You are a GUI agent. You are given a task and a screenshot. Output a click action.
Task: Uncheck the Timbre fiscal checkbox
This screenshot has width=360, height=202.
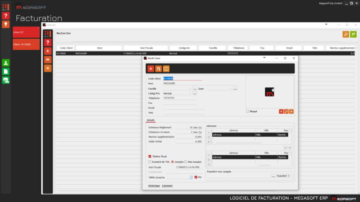coord(150,157)
